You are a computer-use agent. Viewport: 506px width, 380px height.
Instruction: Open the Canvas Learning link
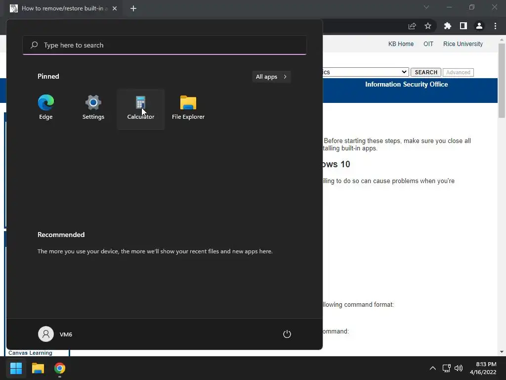(x=30, y=353)
